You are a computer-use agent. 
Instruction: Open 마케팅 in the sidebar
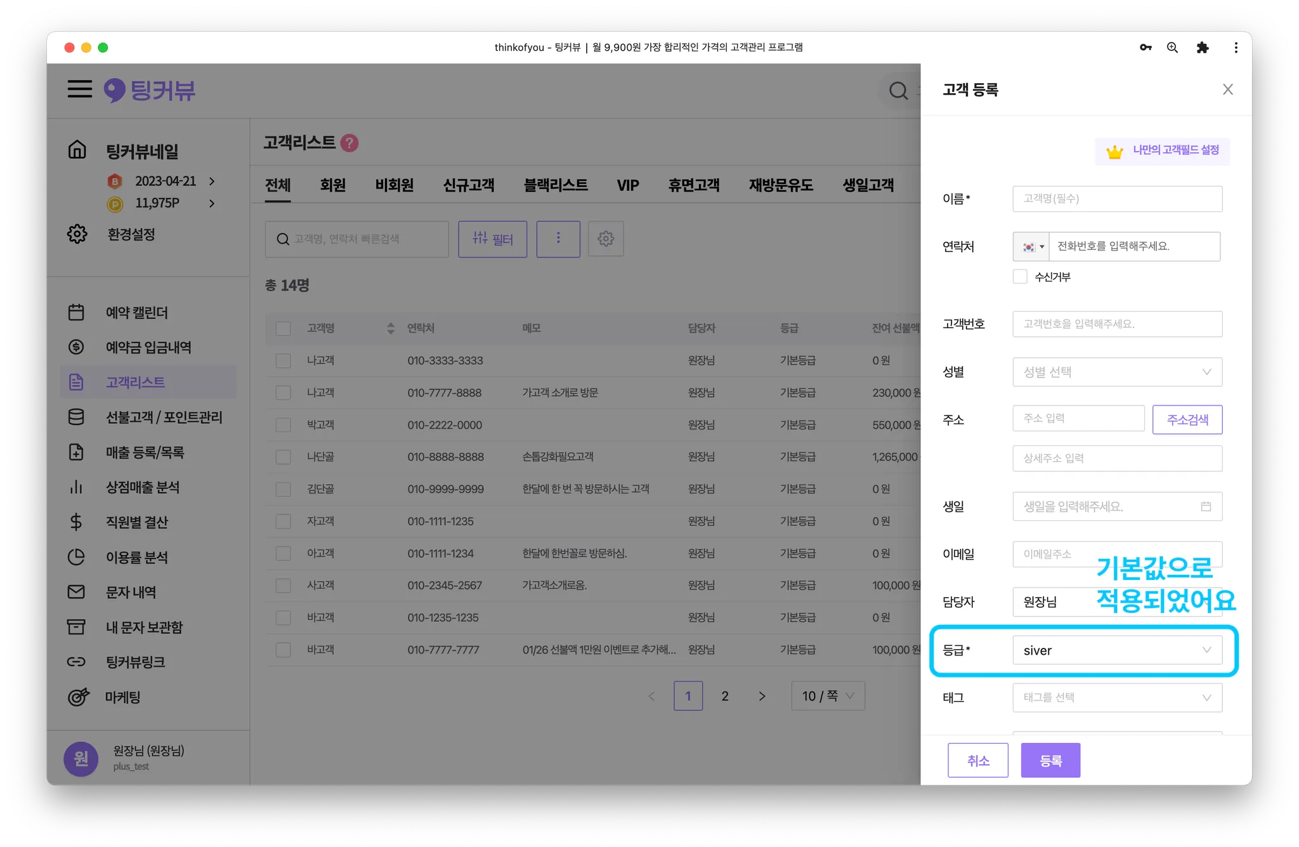click(122, 697)
